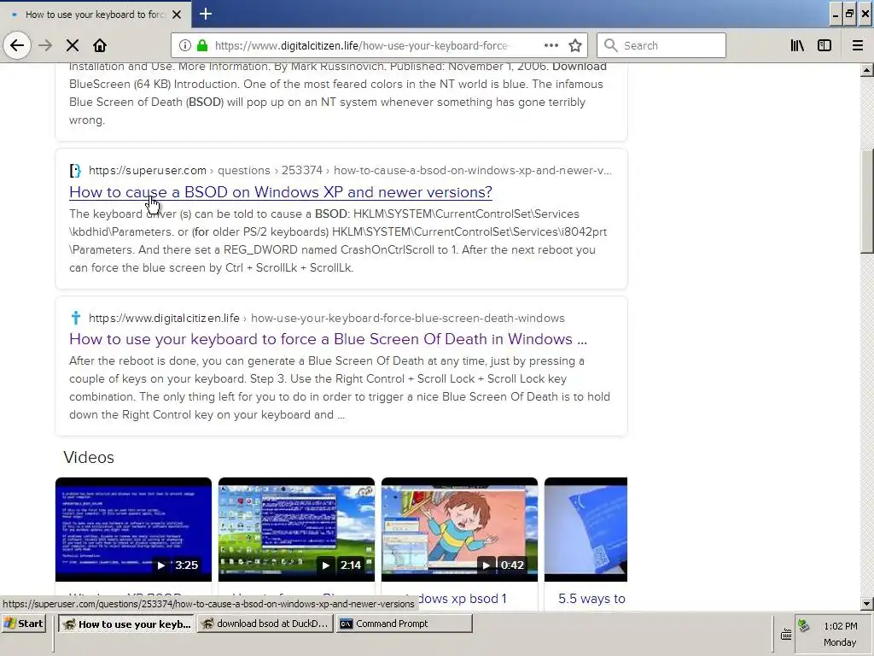Viewport: 874px width, 656px height.
Task: Click the 'After the reboot is done' snippet text
Action: 327,361
